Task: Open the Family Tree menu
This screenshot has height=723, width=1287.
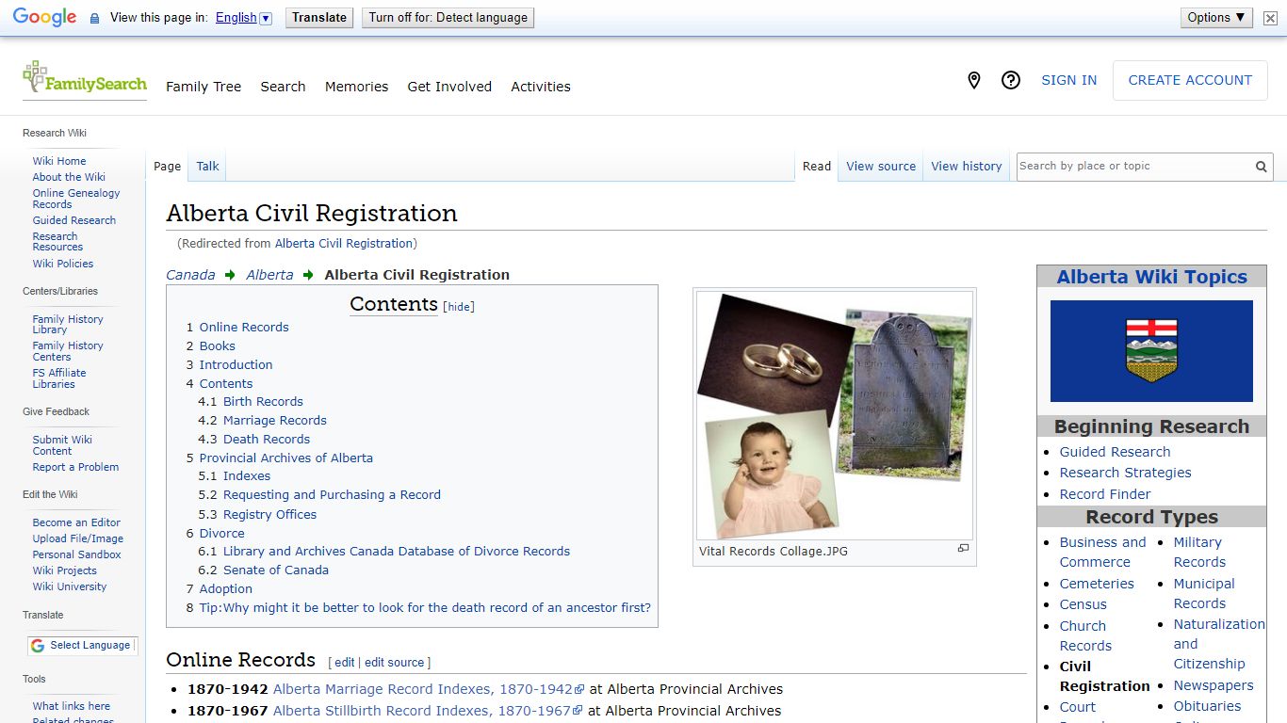Action: pyautogui.click(x=204, y=87)
